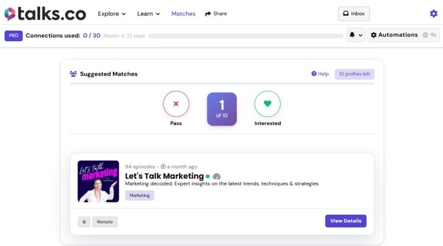Click the gray checkmark icon beside Automations
443x246 pixels.
[425, 35]
